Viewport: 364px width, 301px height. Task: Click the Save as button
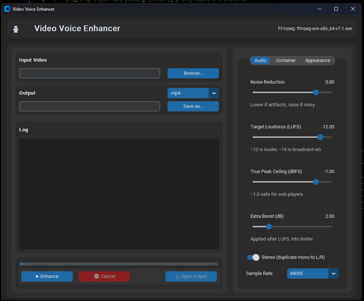tap(193, 106)
